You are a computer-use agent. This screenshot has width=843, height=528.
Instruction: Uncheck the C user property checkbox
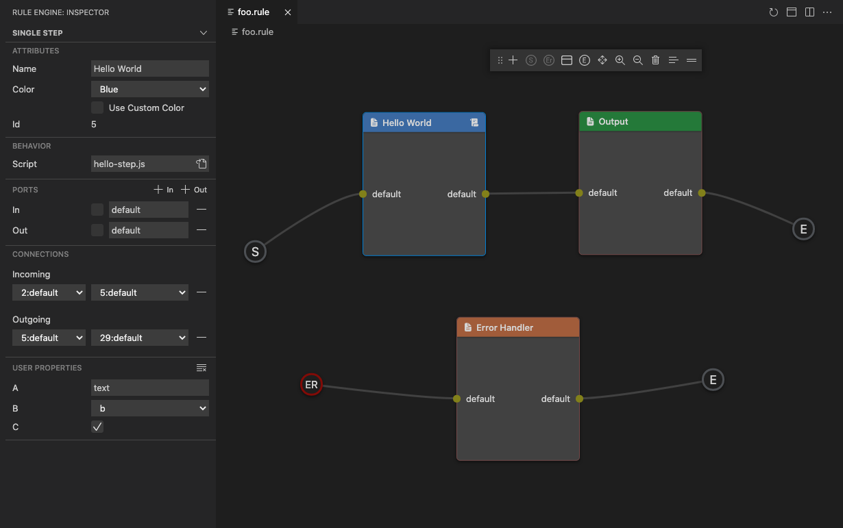[x=97, y=427]
